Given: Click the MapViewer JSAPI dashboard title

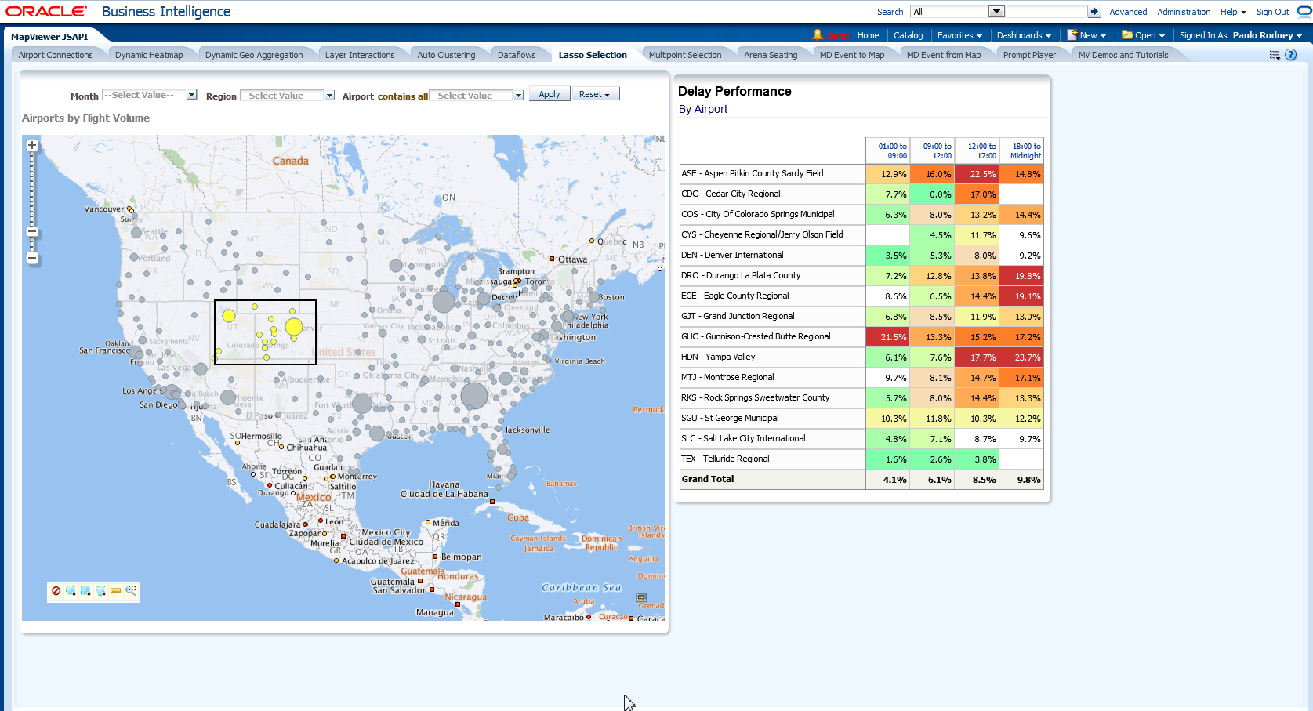Looking at the screenshot, I should (49, 37).
